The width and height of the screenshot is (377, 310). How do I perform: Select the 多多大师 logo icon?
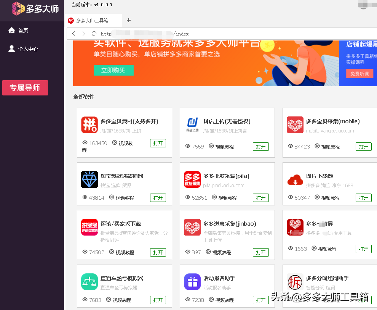tap(18, 8)
